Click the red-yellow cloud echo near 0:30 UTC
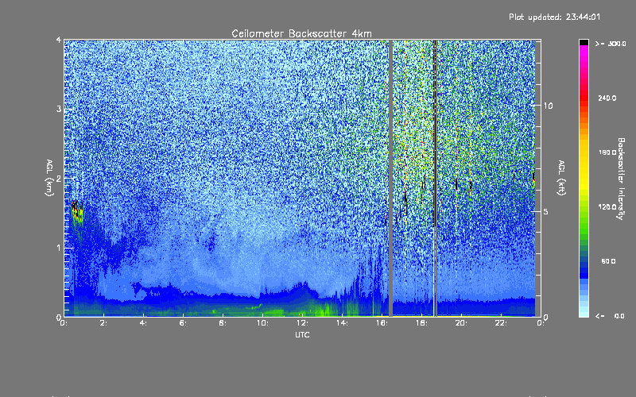 pos(77,210)
